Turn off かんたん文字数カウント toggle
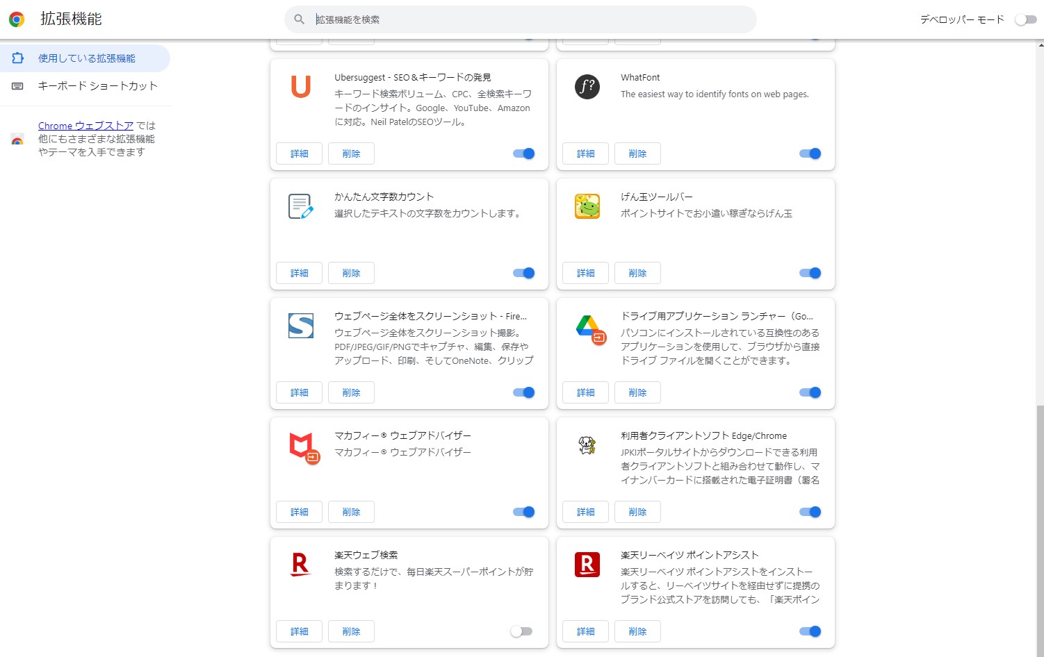The image size is (1044, 657). [x=524, y=273]
